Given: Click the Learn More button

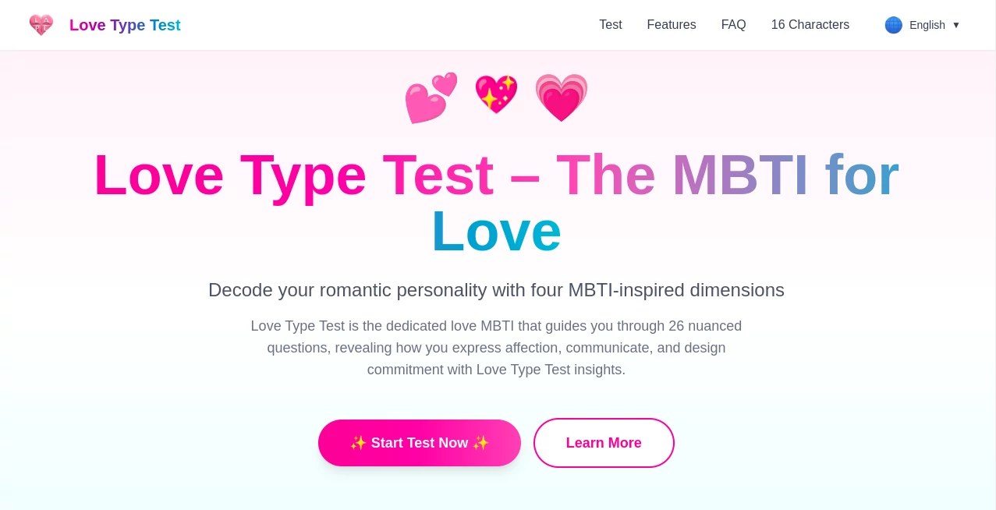Looking at the screenshot, I should click(604, 443).
